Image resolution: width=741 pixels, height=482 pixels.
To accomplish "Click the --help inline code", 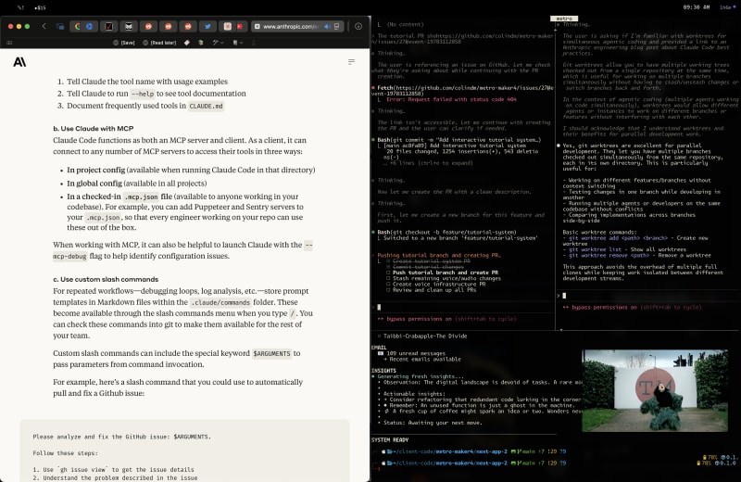I will coord(143,94).
